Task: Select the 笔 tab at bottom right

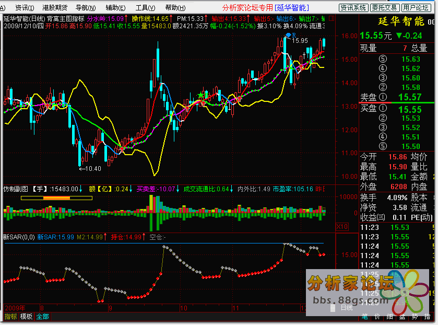Action: [365, 317]
